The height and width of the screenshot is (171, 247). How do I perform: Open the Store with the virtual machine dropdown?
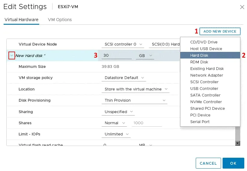pos(135,89)
